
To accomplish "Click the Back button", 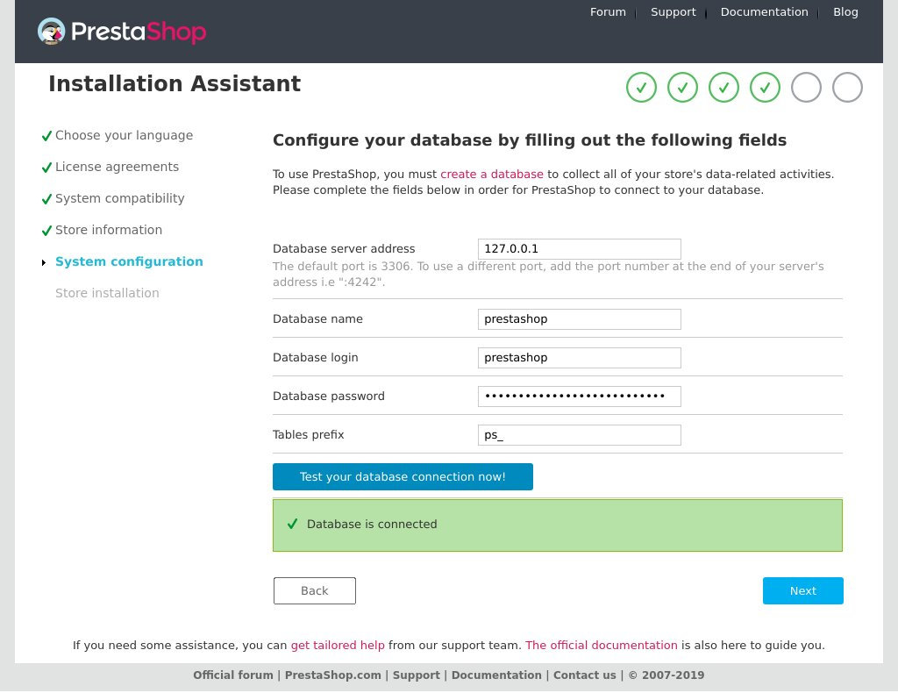I will [x=315, y=590].
